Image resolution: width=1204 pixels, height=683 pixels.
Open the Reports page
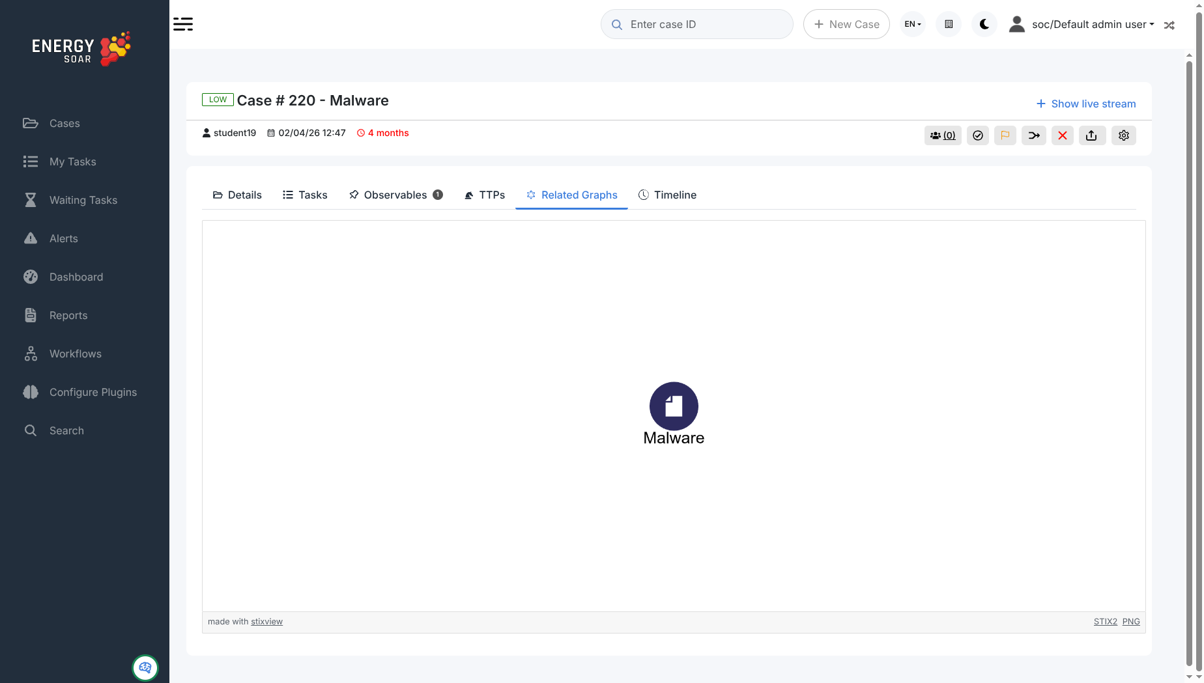[55, 315]
